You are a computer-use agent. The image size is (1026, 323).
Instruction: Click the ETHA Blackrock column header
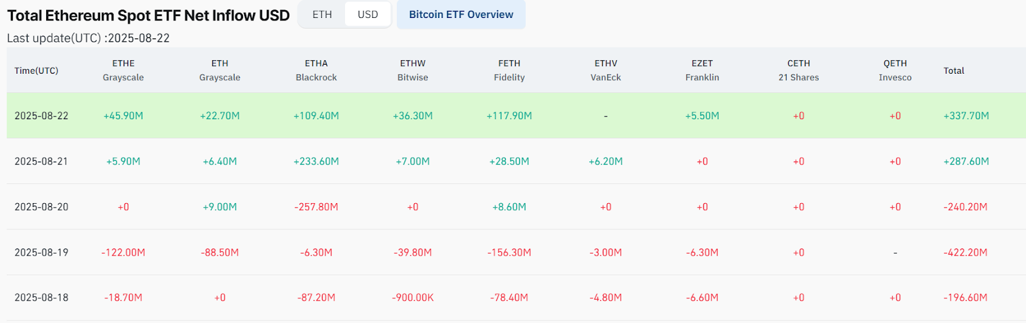316,70
